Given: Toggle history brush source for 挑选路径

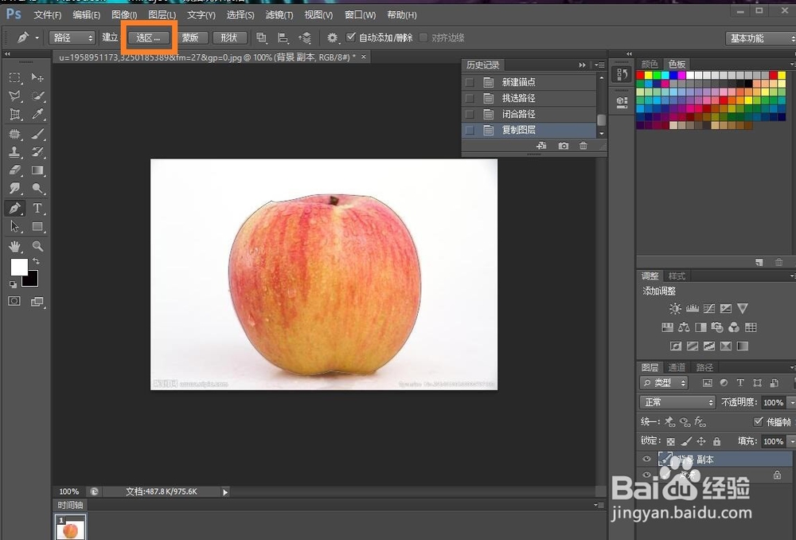Looking at the screenshot, I should 470,98.
